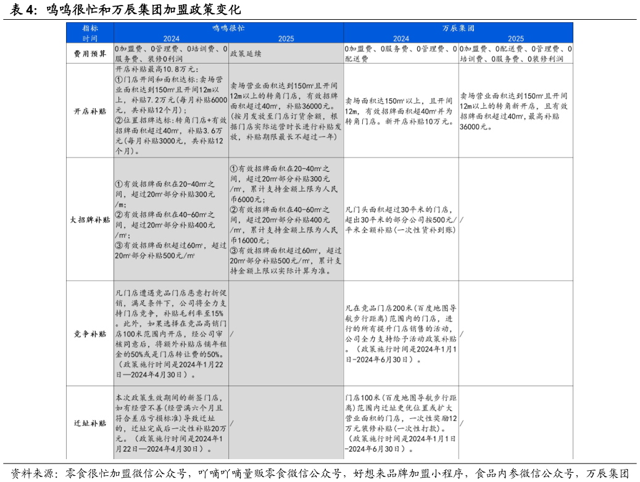The height and width of the screenshot is (482, 640).
Task: Click the '开店补贴' row label
Action: click(89, 111)
